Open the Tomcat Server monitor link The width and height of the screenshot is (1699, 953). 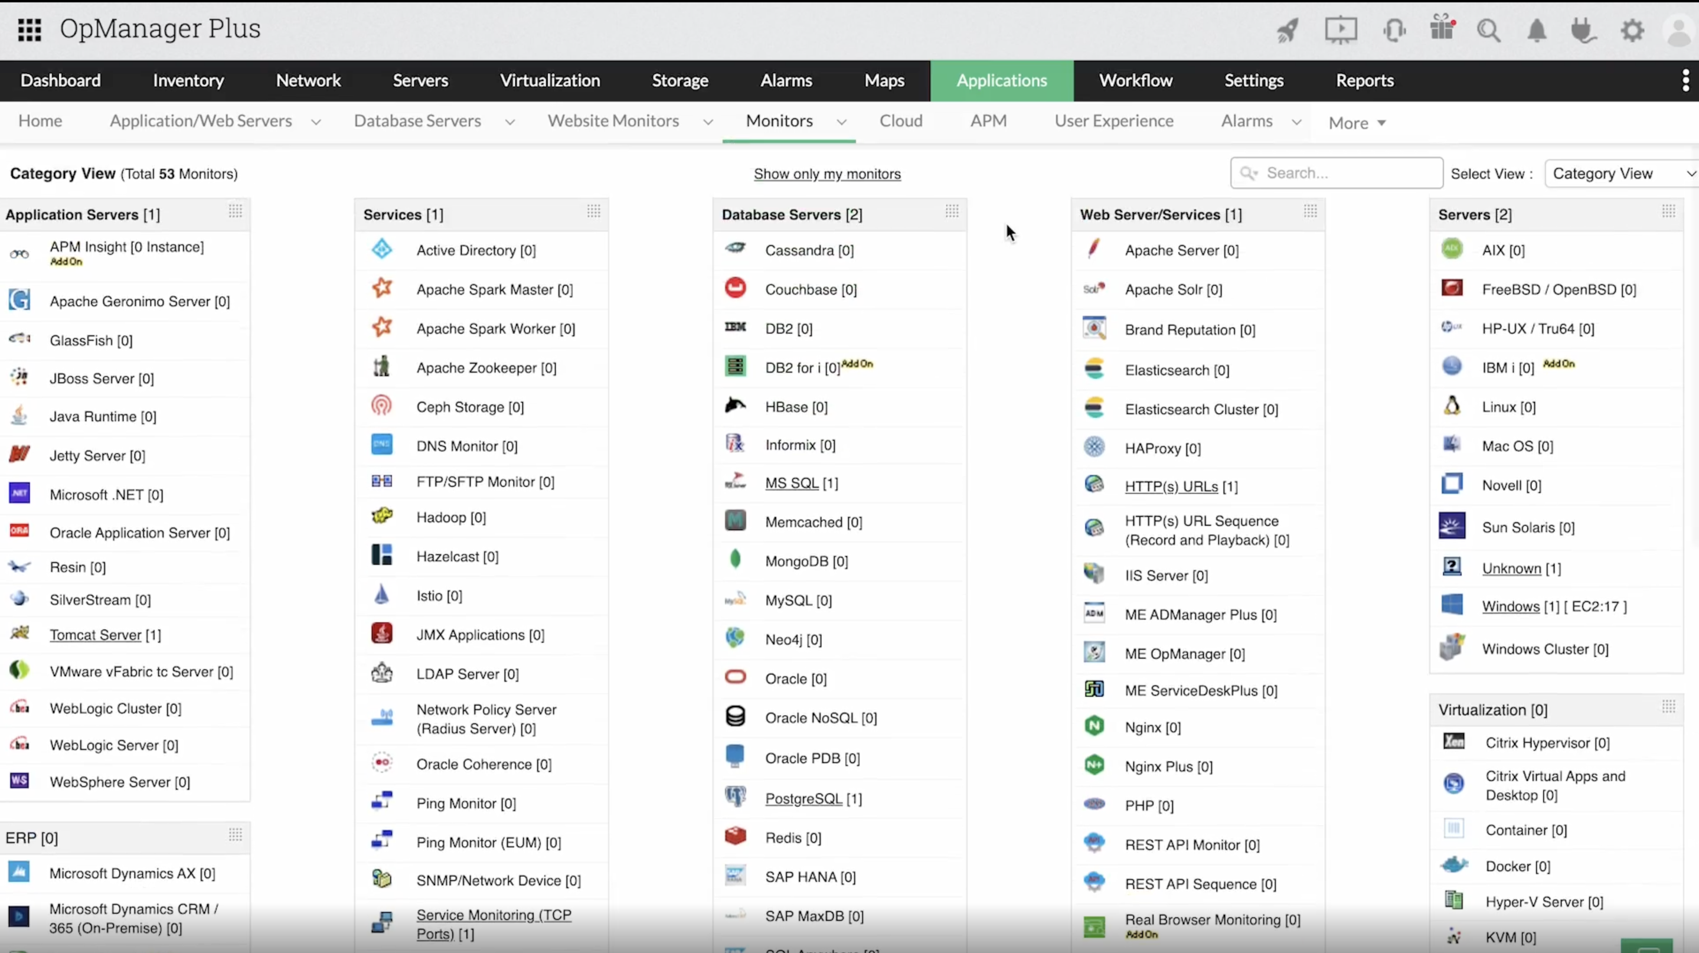(x=96, y=635)
